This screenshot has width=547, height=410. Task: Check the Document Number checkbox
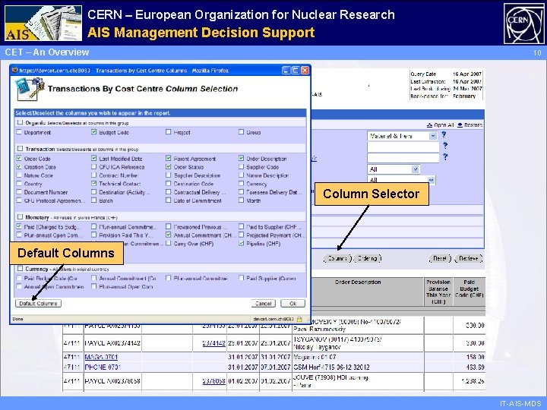pyautogui.click(x=19, y=192)
